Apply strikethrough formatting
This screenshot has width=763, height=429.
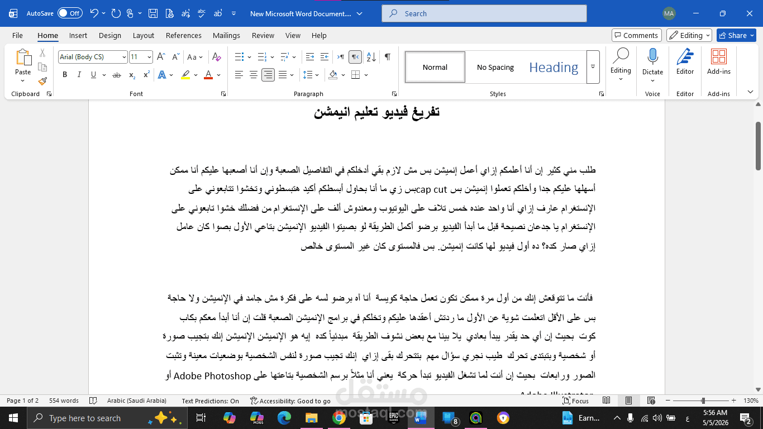[117, 75]
